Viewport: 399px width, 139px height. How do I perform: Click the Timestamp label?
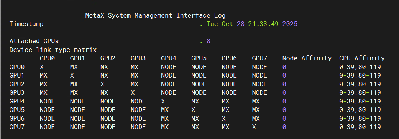26,24
